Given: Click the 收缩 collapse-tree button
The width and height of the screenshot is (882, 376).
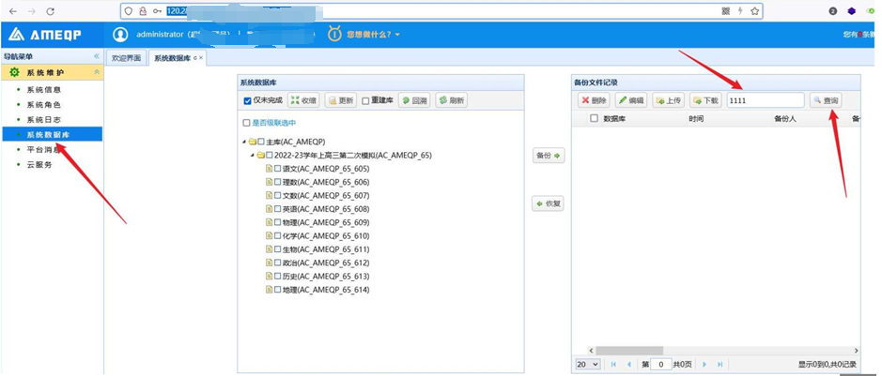Looking at the screenshot, I should coord(302,100).
